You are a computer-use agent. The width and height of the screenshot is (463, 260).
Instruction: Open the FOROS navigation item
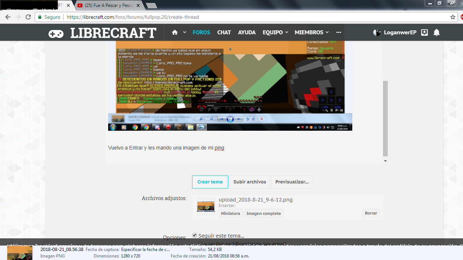(x=201, y=32)
